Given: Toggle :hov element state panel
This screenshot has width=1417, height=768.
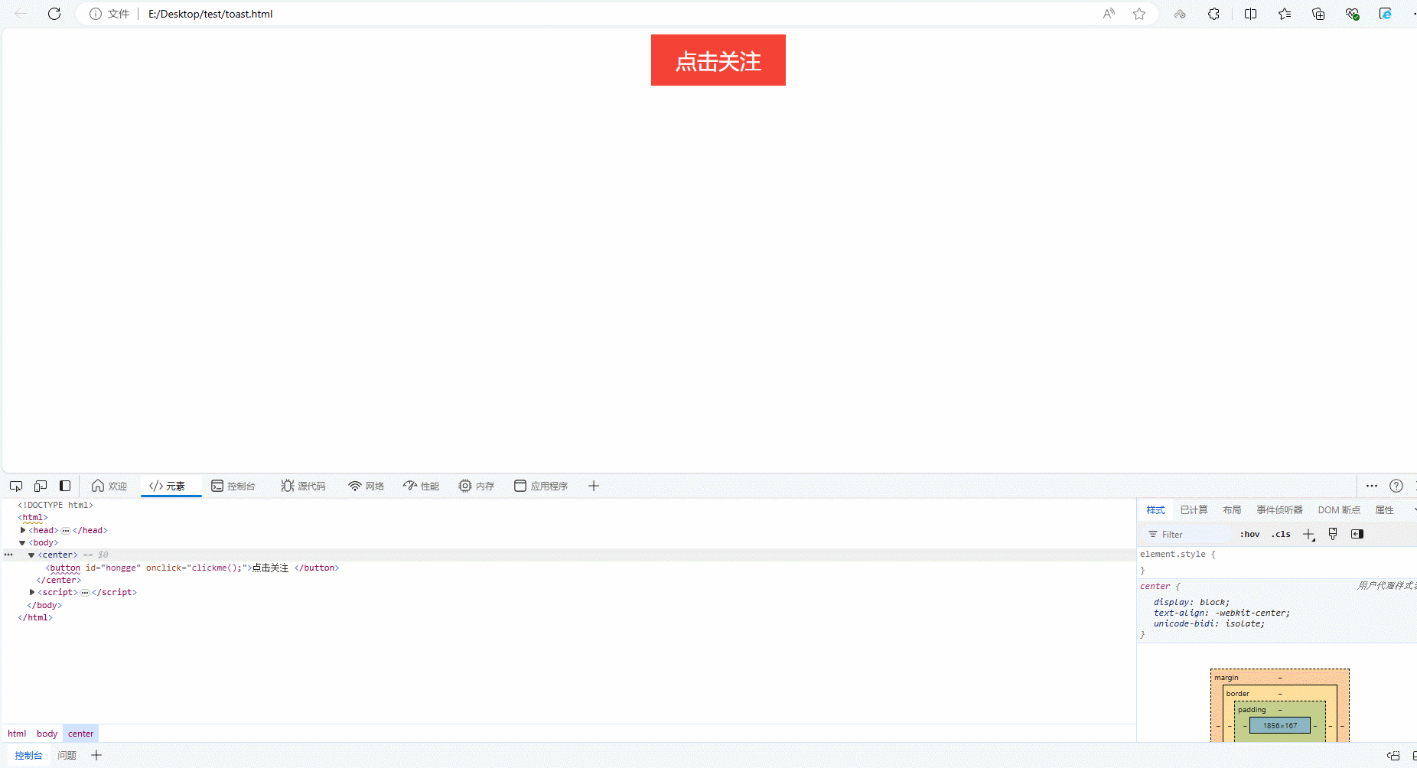Looking at the screenshot, I should point(1249,534).
